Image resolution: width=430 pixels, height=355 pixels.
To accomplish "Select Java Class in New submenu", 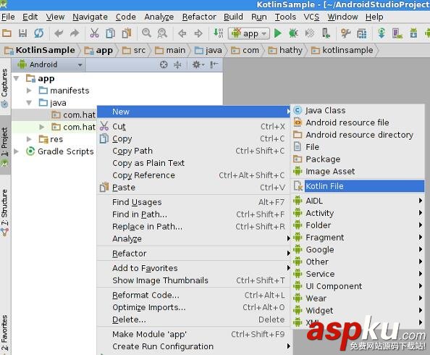I will click(x=358, y=110).
